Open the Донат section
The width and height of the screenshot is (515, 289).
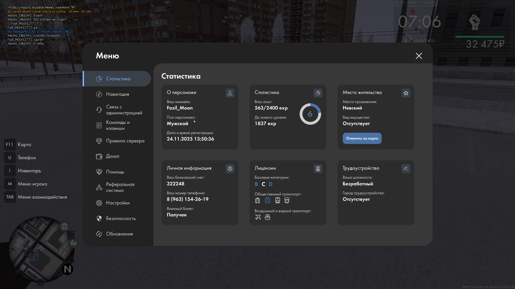(x=113, y=156)
